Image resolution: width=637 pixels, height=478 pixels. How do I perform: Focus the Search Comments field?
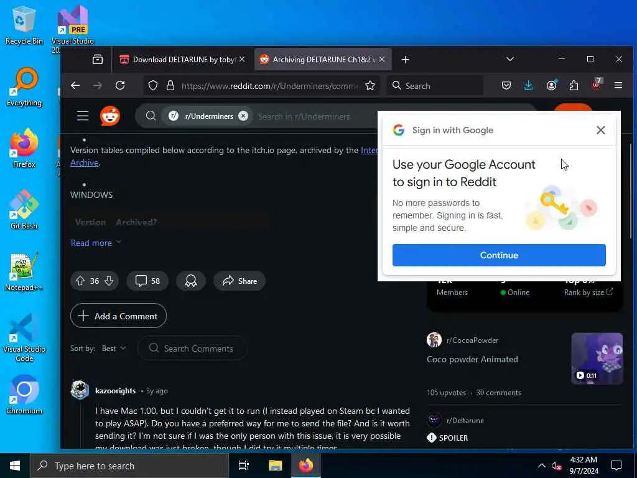click(192, 349)
